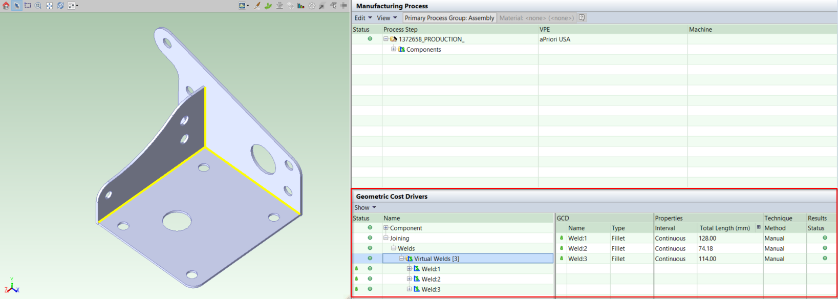
Task: Collapse the Joining tree node
Action: tap(386, 238)
